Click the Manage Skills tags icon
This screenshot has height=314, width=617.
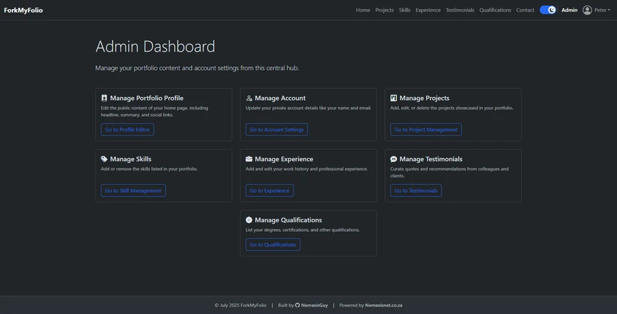(104, 159)
